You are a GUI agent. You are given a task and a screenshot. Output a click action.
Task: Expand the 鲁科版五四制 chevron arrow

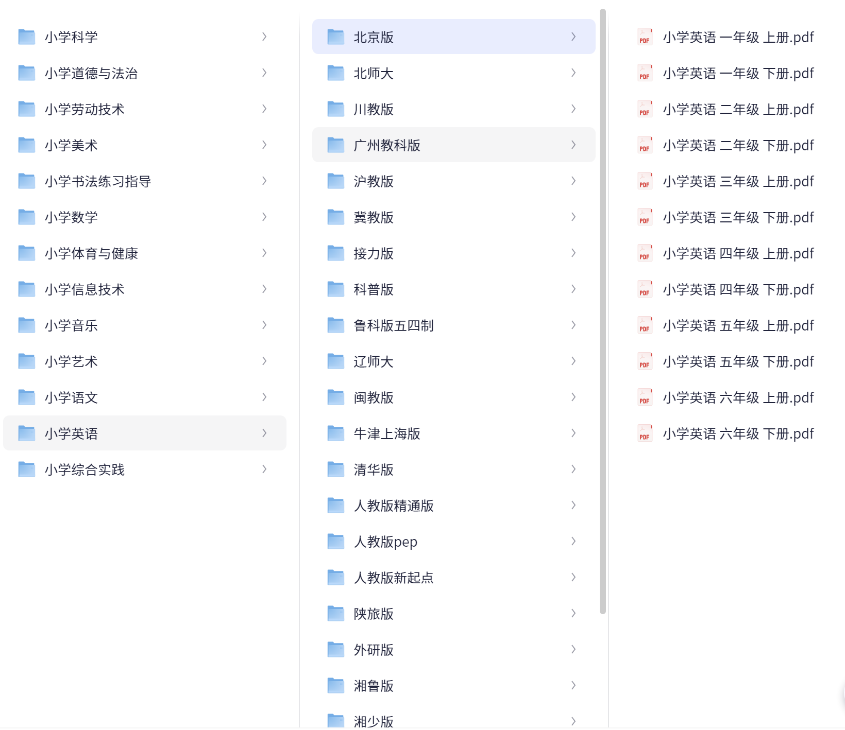tap(573, 325)
